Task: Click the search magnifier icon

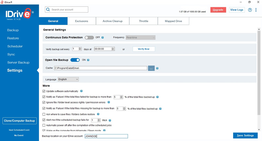Action: click(x=48, y=9)
